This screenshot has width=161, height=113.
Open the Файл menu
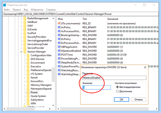(x=7, y=10)
